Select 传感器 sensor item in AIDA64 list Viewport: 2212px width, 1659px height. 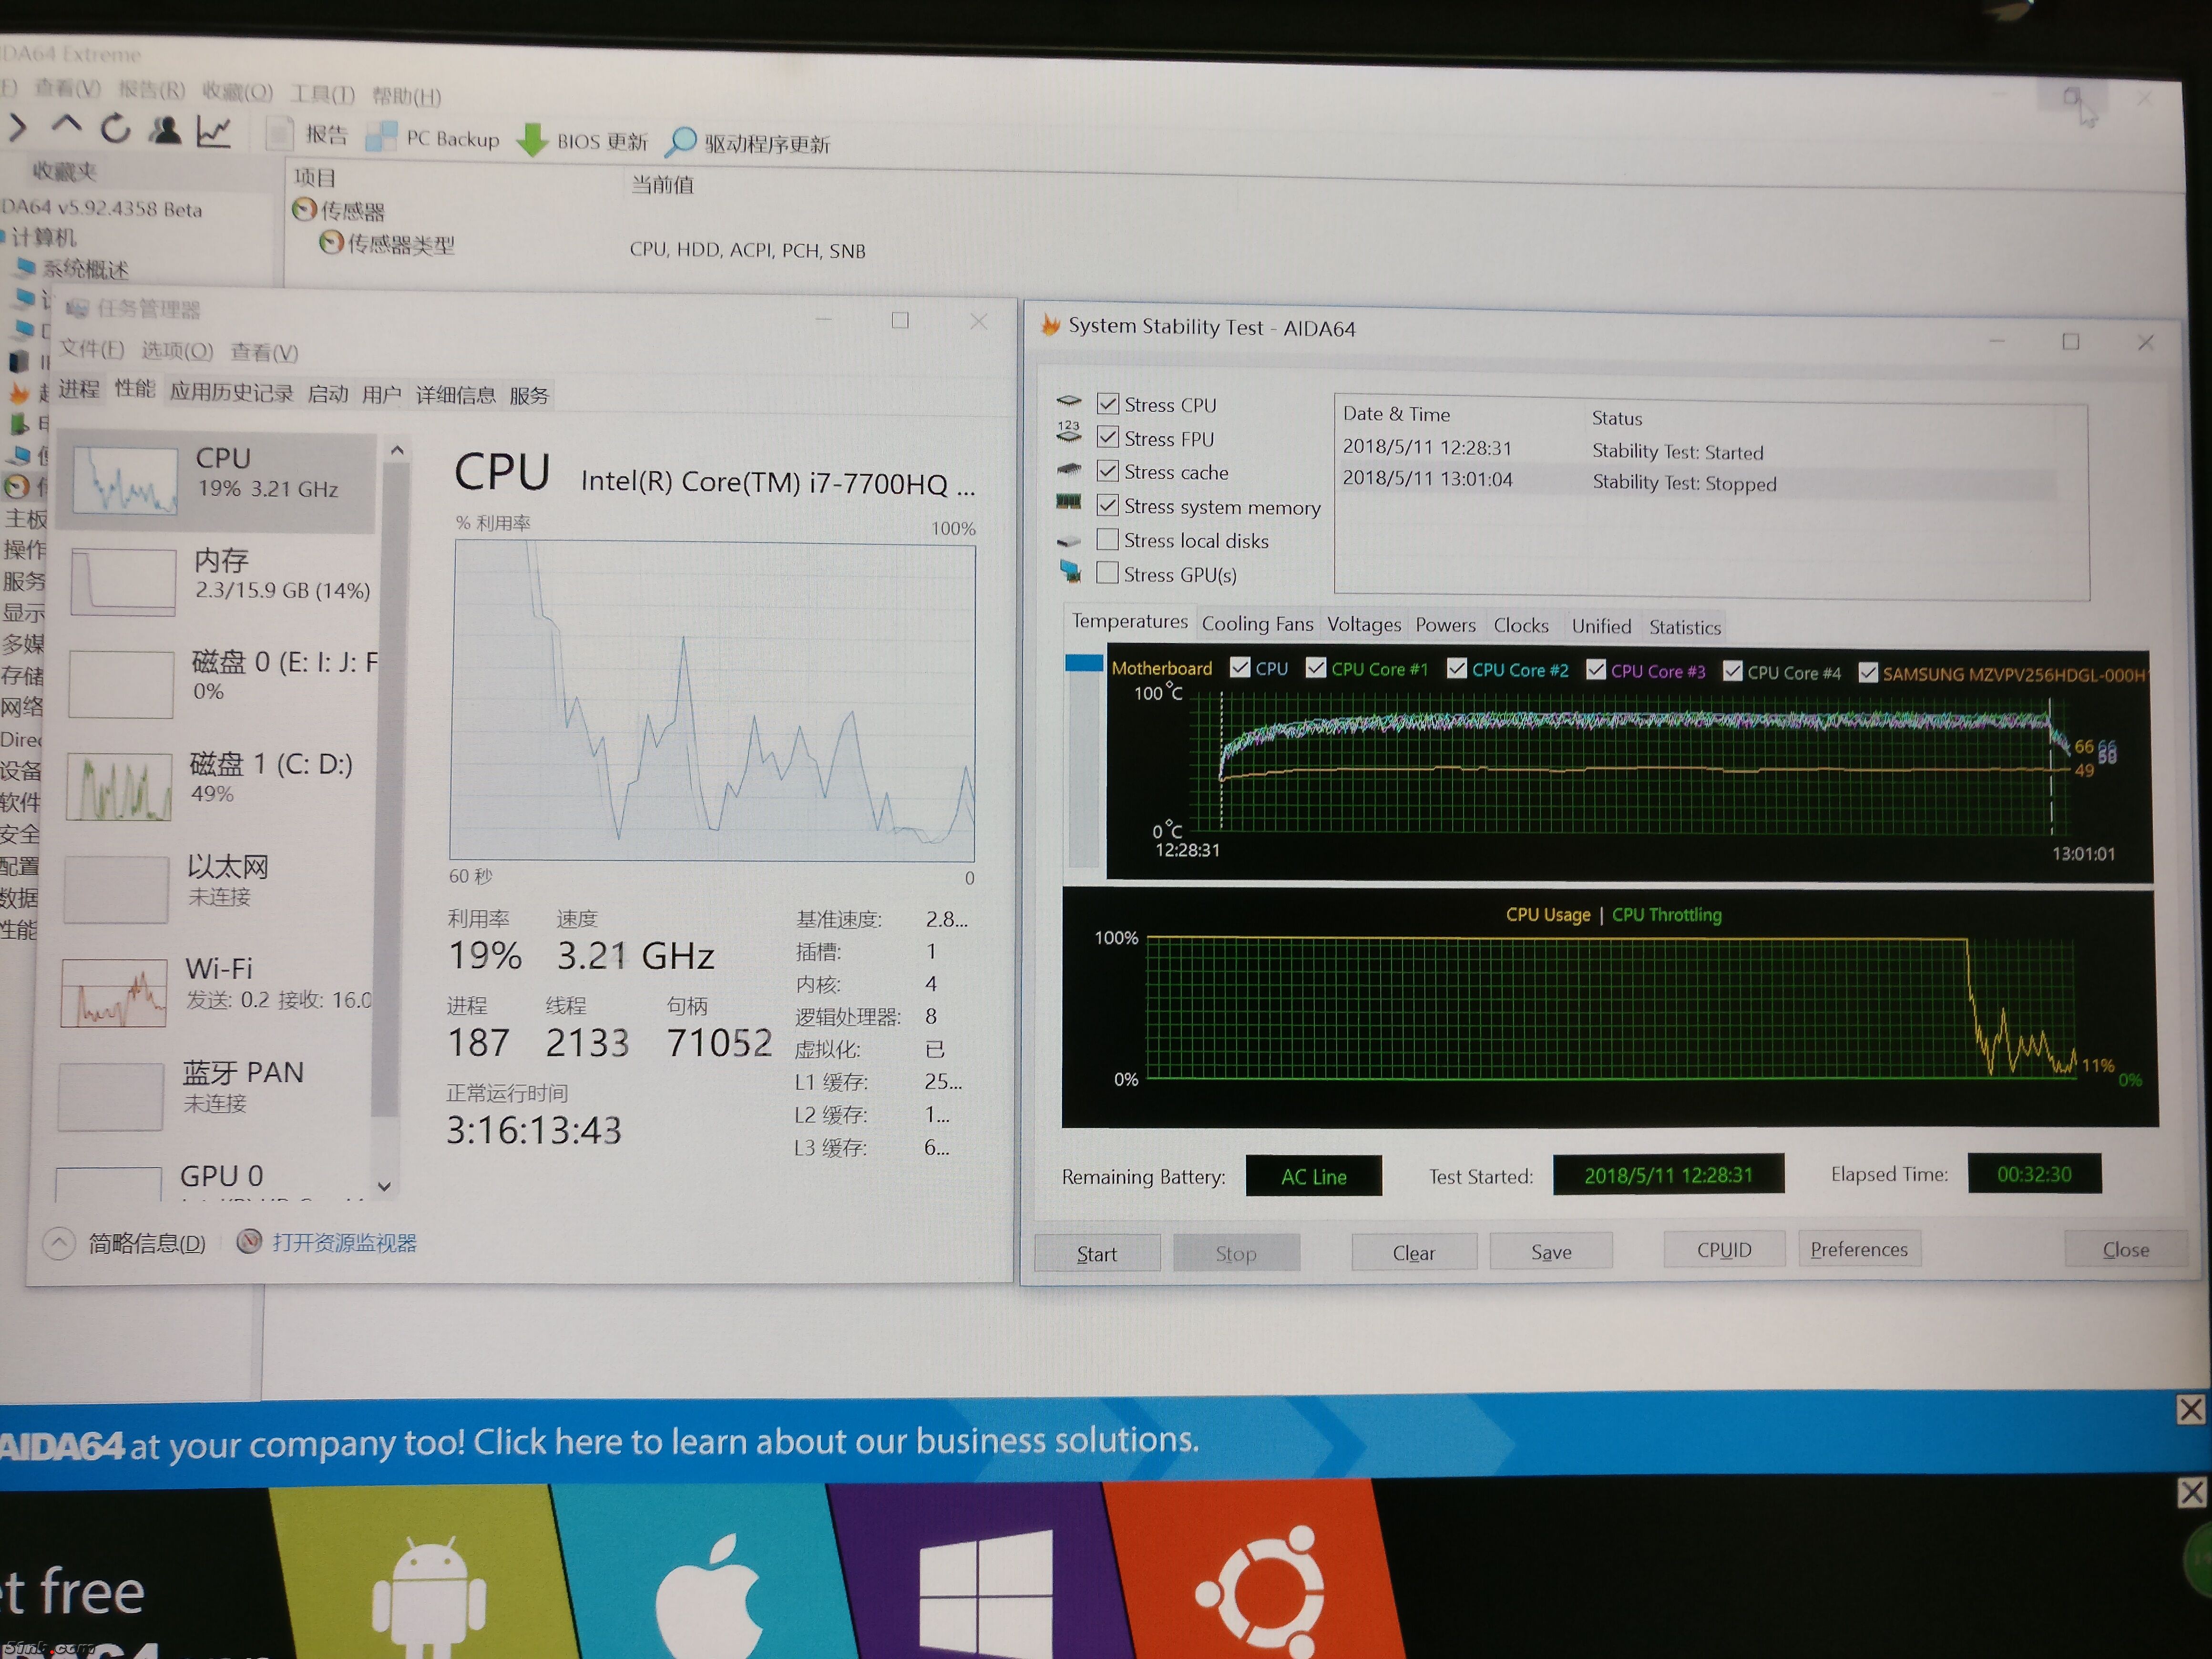(339, 211)
